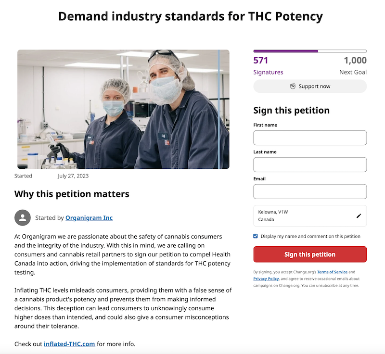385x354 pixels.
Task: Open the Organigram Inc link
Action: 89,218
